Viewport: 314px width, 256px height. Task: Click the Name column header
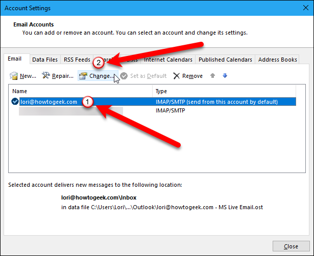pyautogui.click(x=19, y=91)
